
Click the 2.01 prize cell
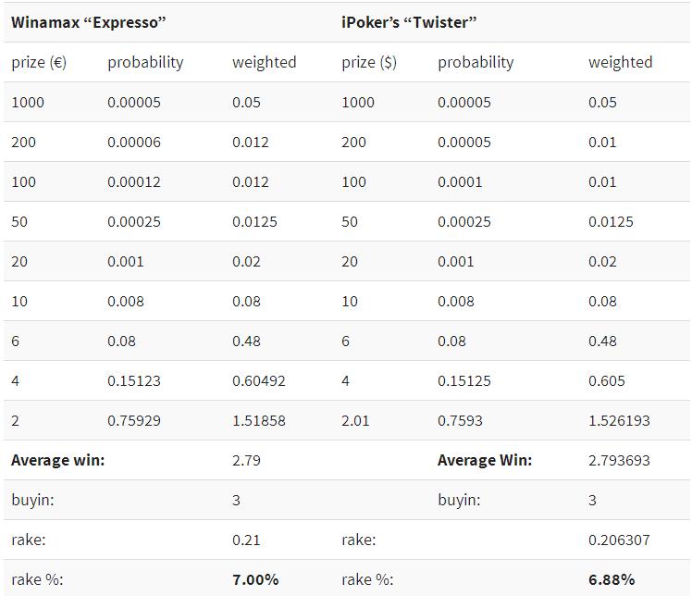click(355, 420)
